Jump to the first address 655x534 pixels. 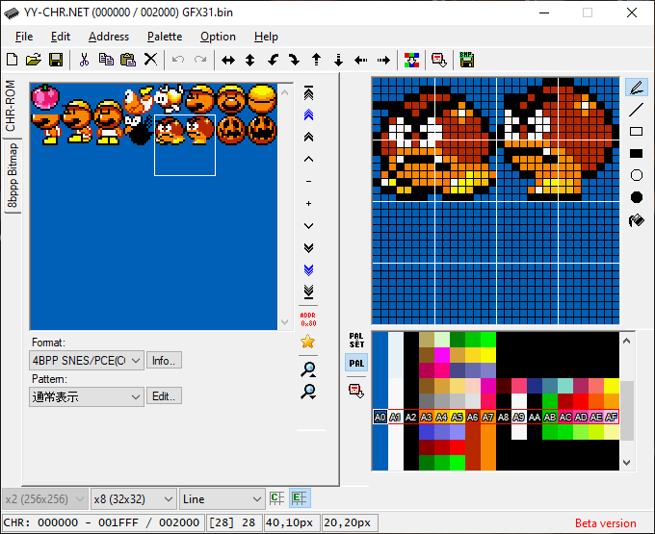point(308,93)
